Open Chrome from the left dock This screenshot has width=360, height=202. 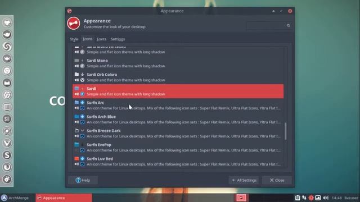click(7, 71)
